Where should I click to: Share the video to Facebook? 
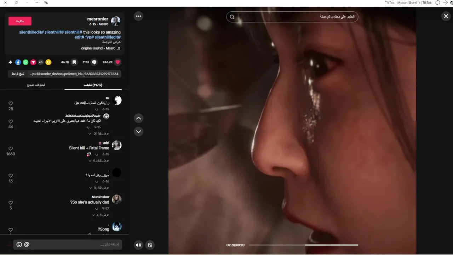[x=18, y=62]
